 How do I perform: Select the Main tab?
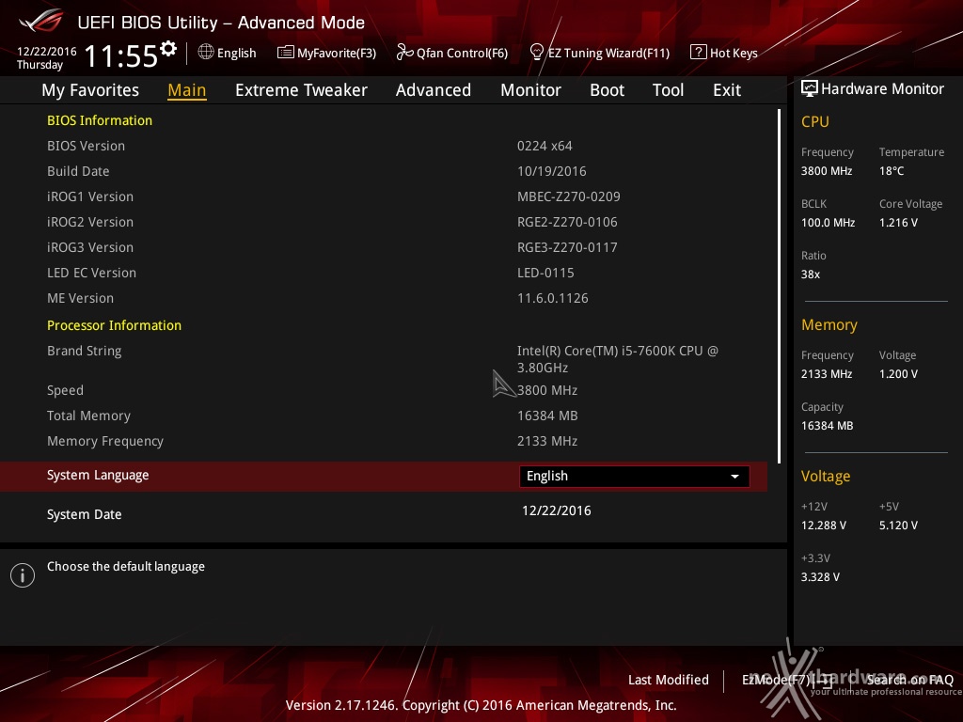pyautogui.click(x=187, y=90)
